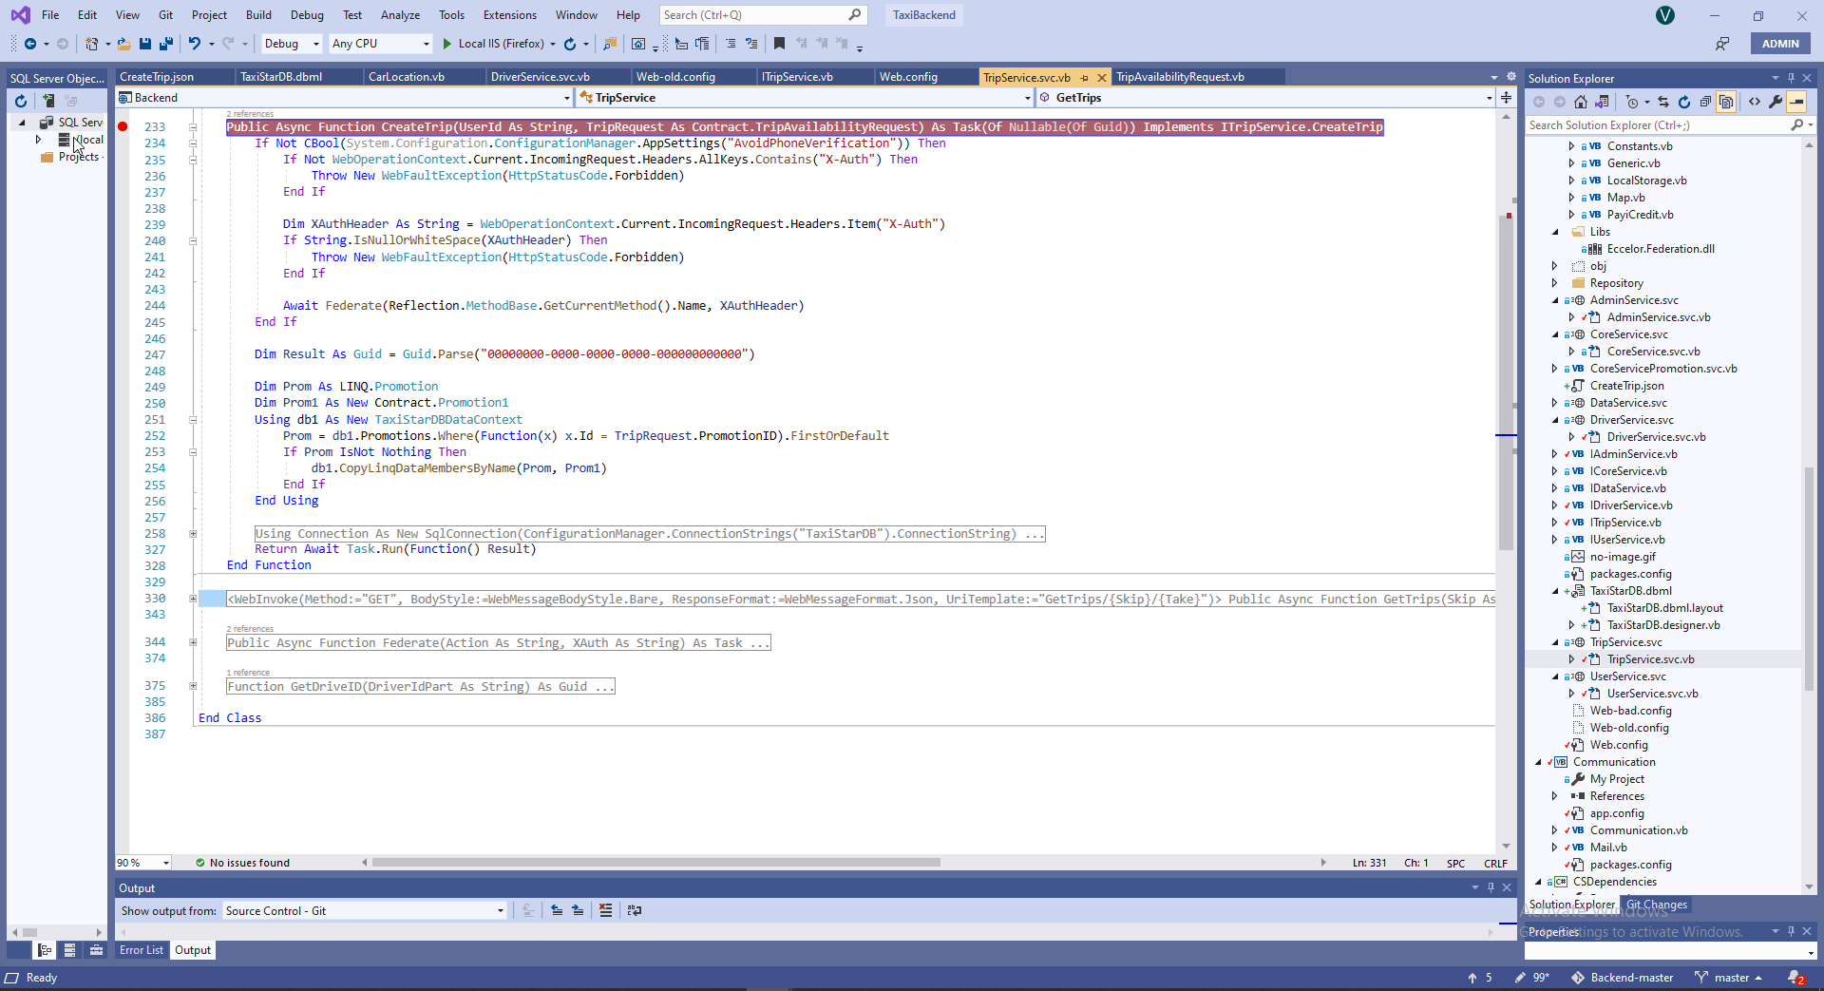This screenshot has height=991, width=1824.
Task: Open the Debug configuration dropdown
Action: (x=292, y=44)
